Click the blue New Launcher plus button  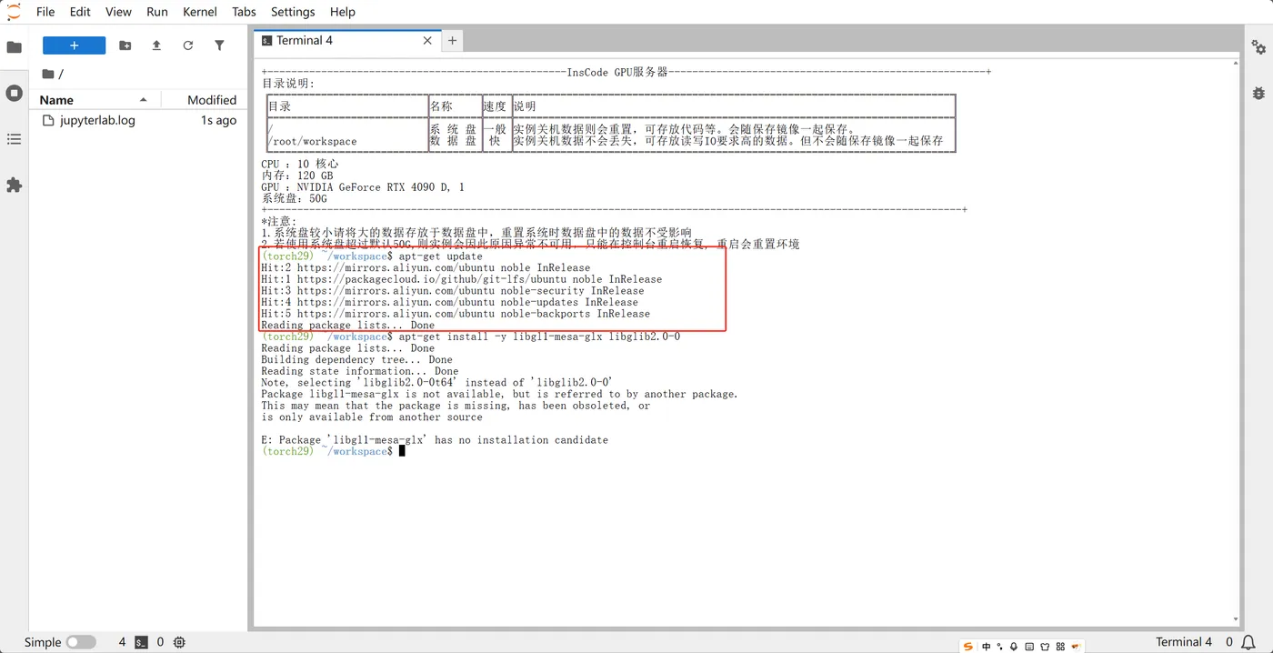[74, 45]
